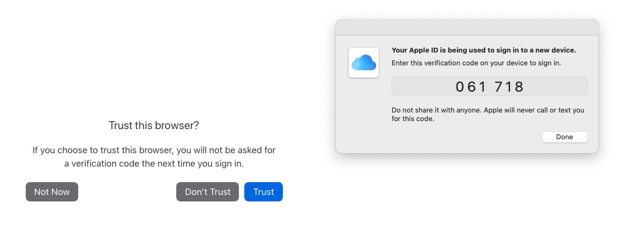
Task: Click the digit 6 in the verification code
Action: (472, 87)
